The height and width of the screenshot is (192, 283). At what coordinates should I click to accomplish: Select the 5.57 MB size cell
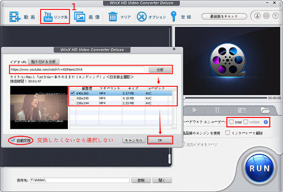point(128,93)
